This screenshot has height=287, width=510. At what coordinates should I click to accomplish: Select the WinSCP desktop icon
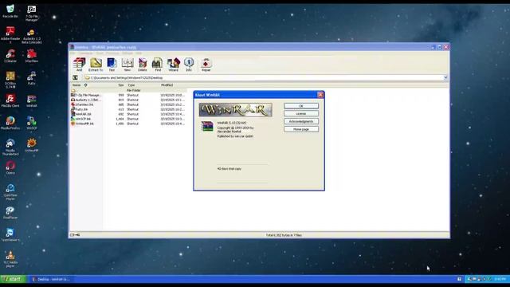coord(32,123)
